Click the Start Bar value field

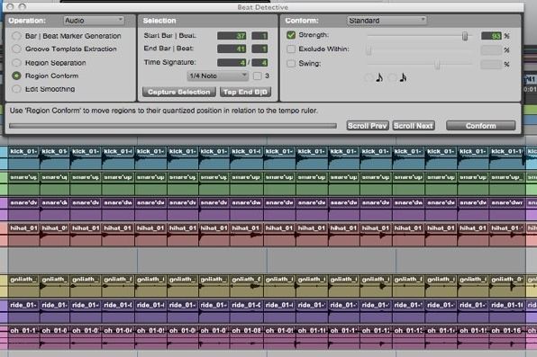(x=232, y=36)
